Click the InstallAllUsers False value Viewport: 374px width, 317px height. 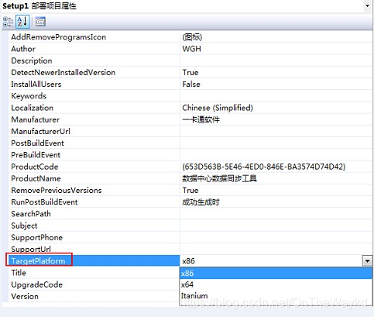click(x=191, y=84)
